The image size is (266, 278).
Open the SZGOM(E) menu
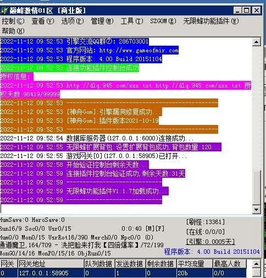pyautogui.click(x=163, y=21)
